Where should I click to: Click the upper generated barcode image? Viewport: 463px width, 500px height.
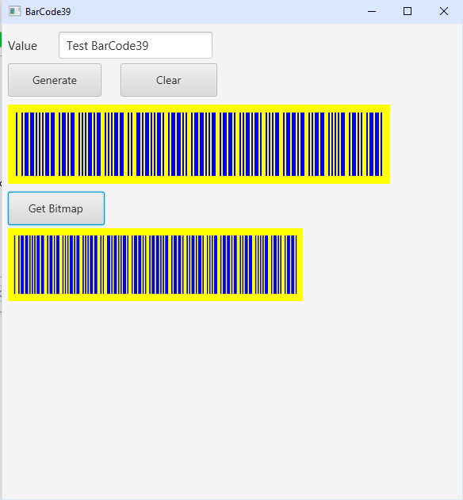(199, 144)
